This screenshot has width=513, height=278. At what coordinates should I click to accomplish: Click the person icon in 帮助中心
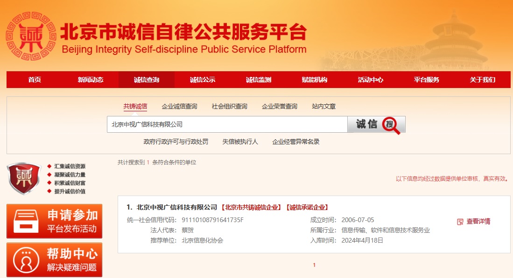pyautogui.click(x=26, y=260)
